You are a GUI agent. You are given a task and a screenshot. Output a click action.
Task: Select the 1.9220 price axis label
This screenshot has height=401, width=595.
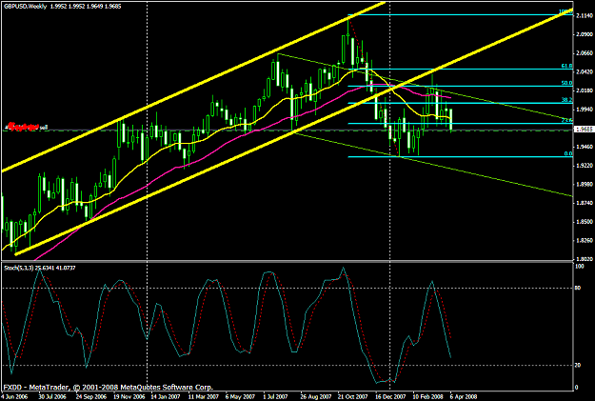point(585,165)
